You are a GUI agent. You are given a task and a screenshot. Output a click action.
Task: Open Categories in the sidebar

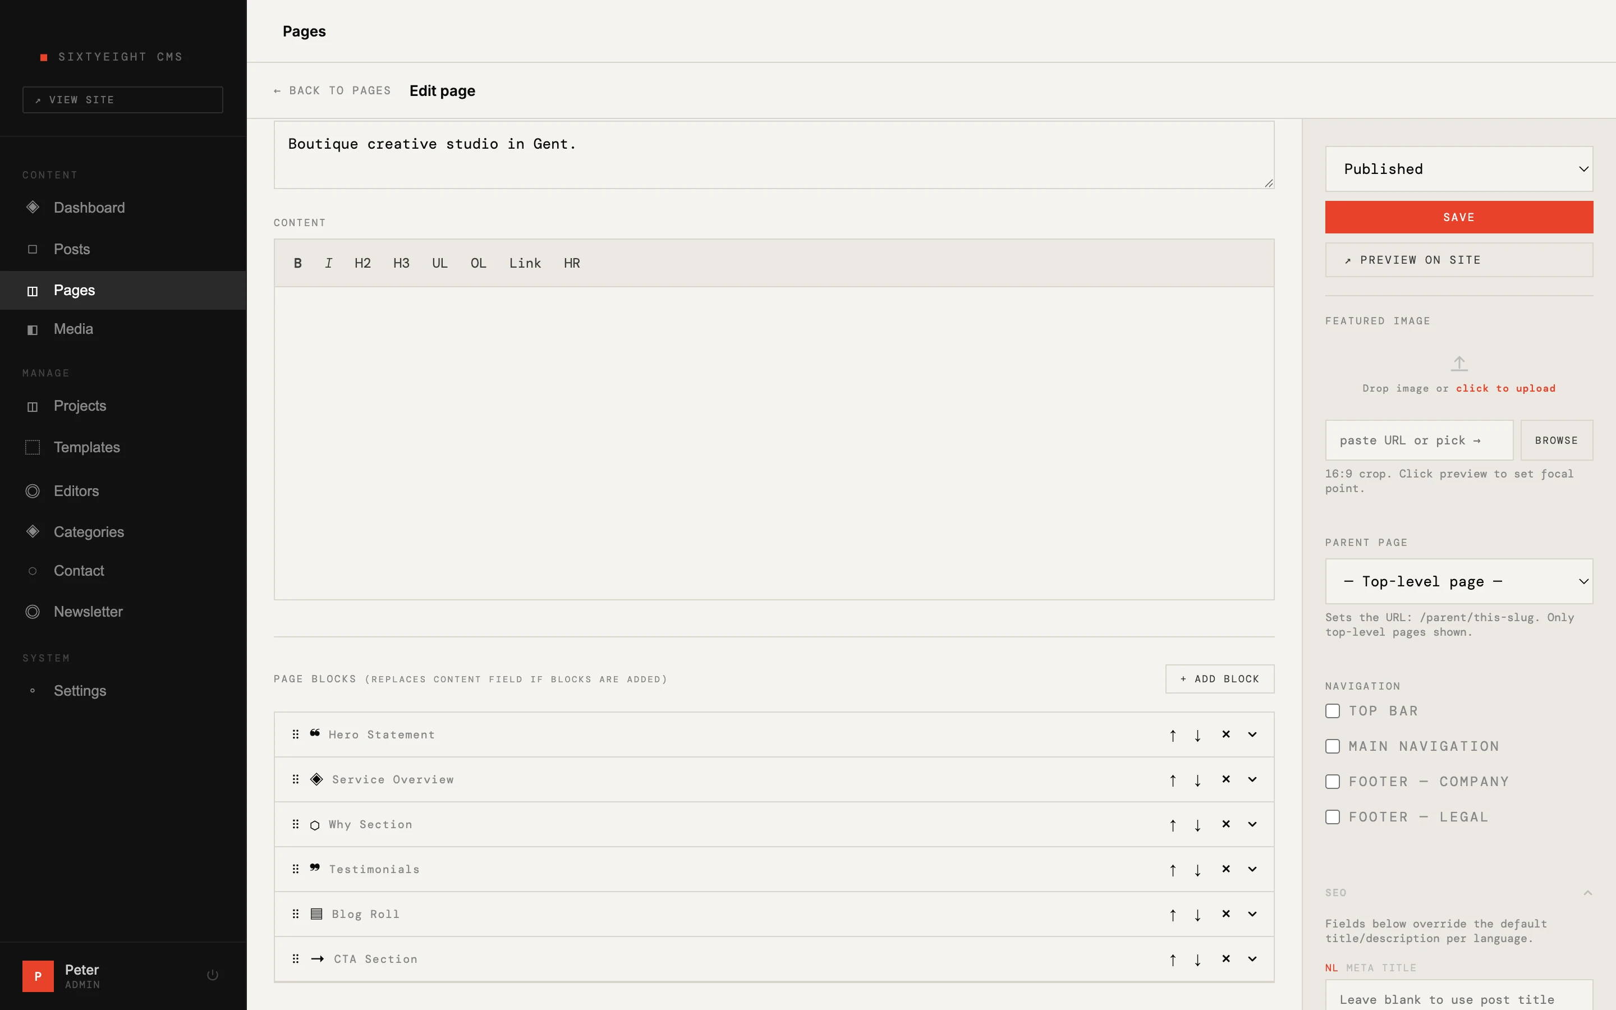click(123, 532)
